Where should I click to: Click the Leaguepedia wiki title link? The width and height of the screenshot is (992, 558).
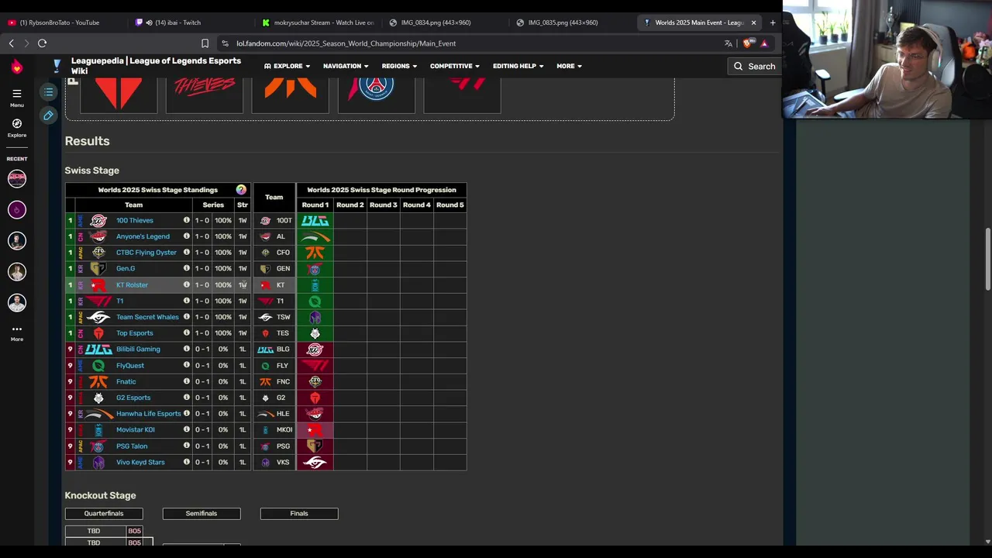pyautogui.click(x=156, y=66)
